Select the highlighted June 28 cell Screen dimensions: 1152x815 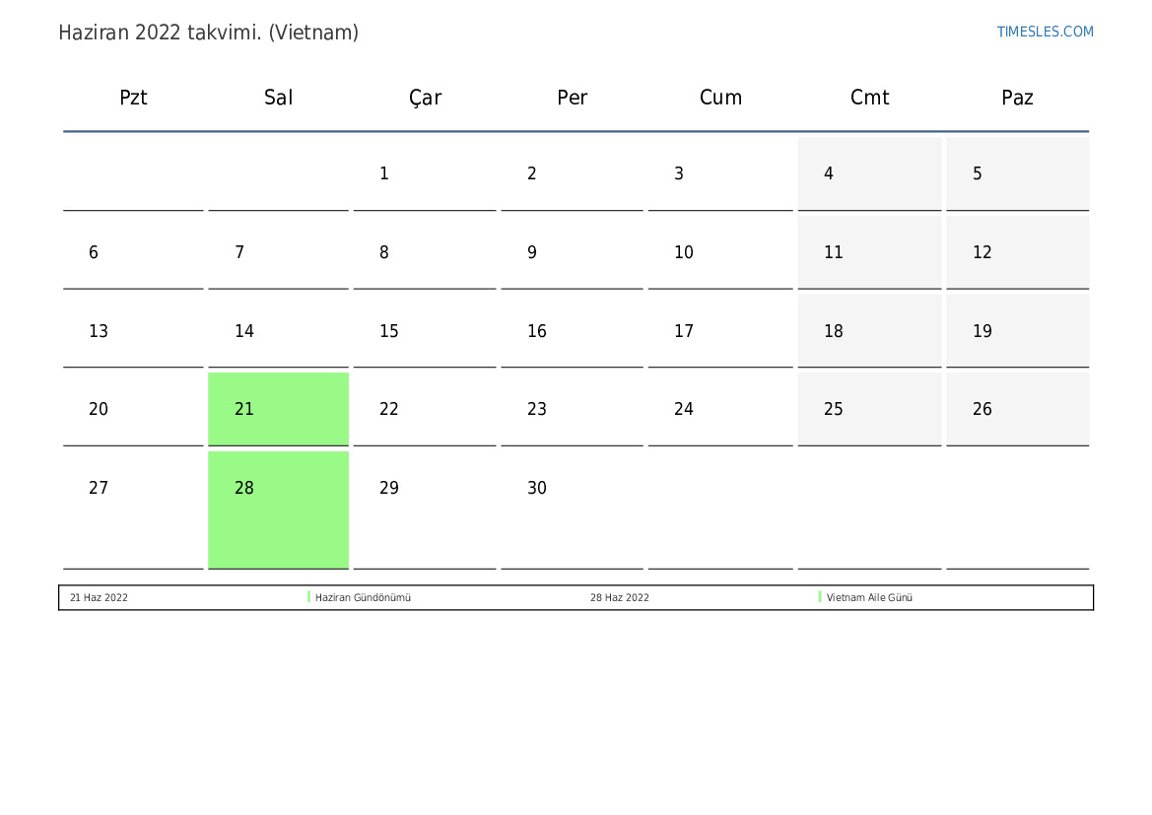[279, 509]
